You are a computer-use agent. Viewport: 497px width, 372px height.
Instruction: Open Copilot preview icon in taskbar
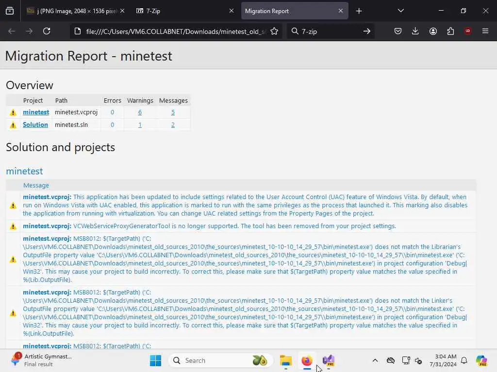click(481, 360)
